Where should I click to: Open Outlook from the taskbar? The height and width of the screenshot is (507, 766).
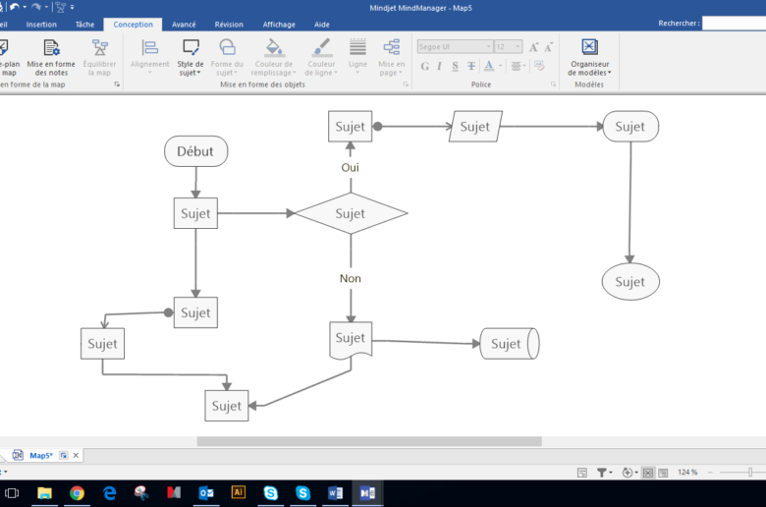tap(206, 492)
